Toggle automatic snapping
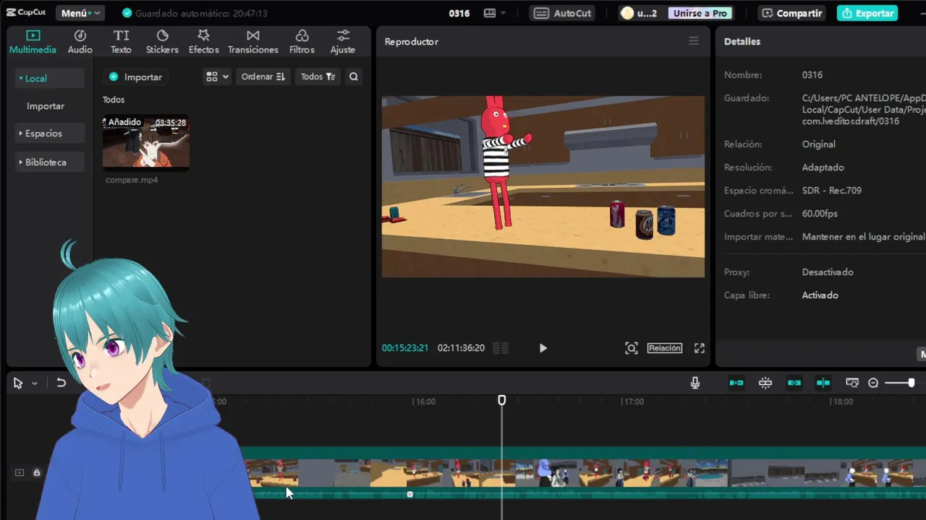 (765, 383)
